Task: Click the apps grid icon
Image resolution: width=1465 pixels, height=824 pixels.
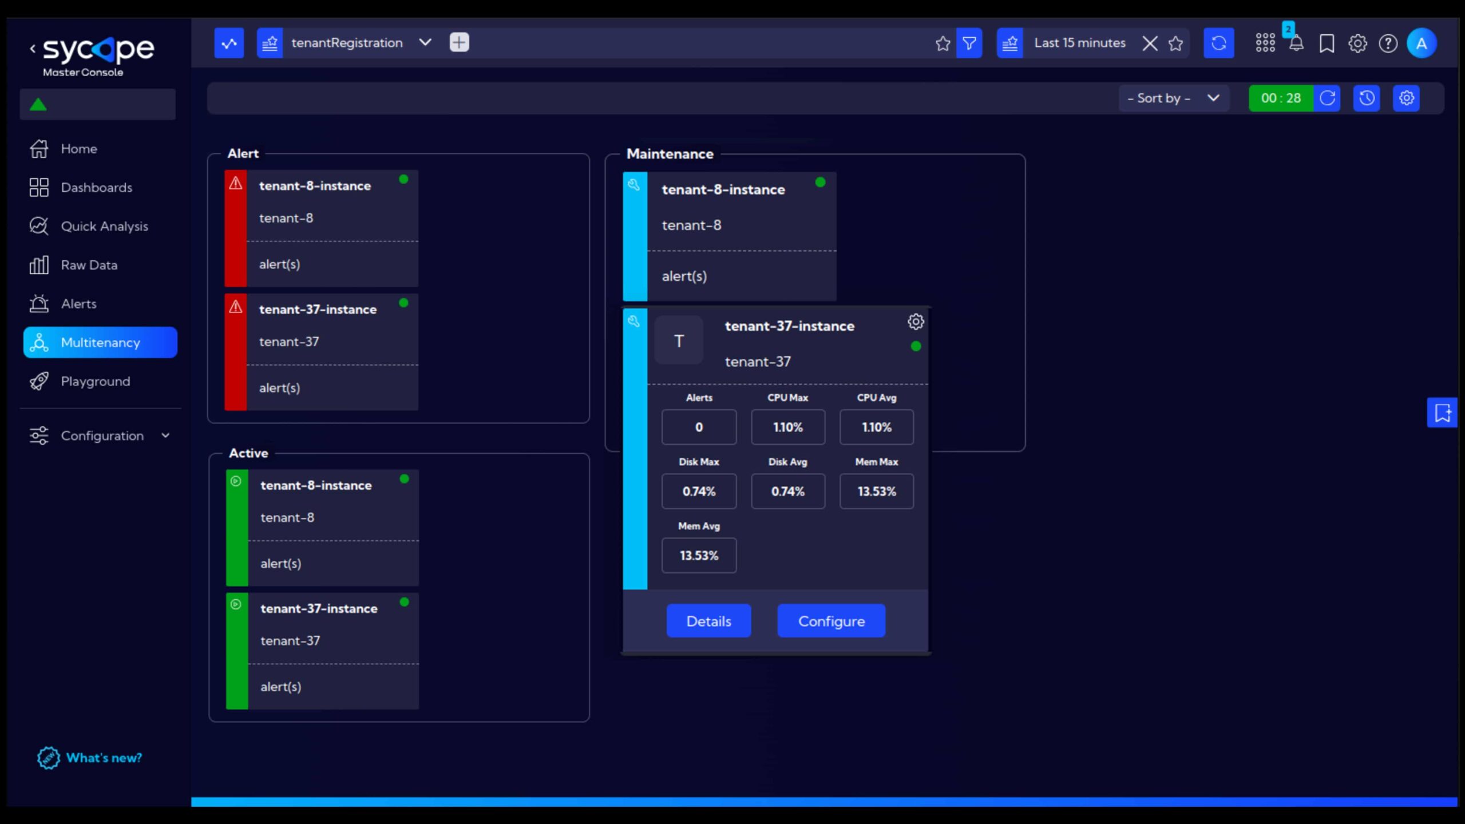Action: click(x=1265, y=43)
